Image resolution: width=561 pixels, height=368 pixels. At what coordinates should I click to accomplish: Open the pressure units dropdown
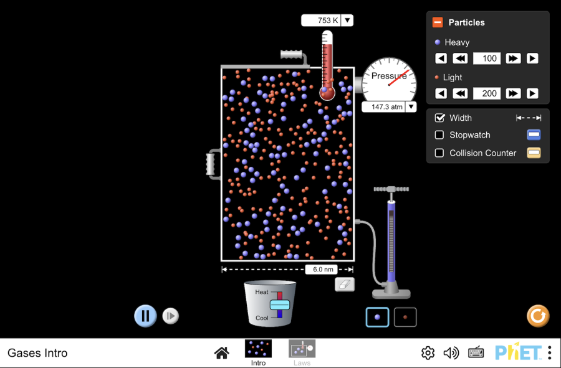(x=411, y=107)
